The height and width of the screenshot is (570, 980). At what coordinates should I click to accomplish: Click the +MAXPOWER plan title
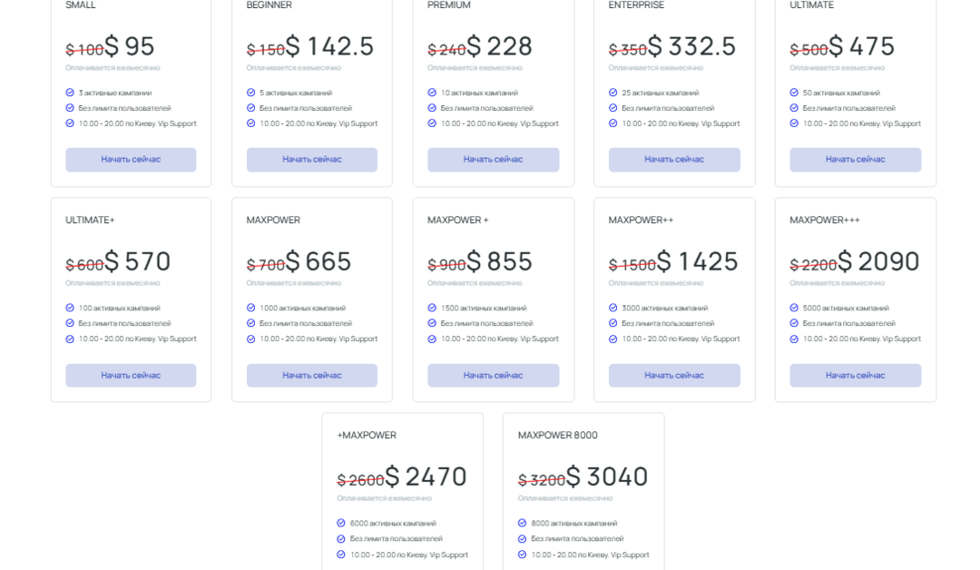coord(367,435)
